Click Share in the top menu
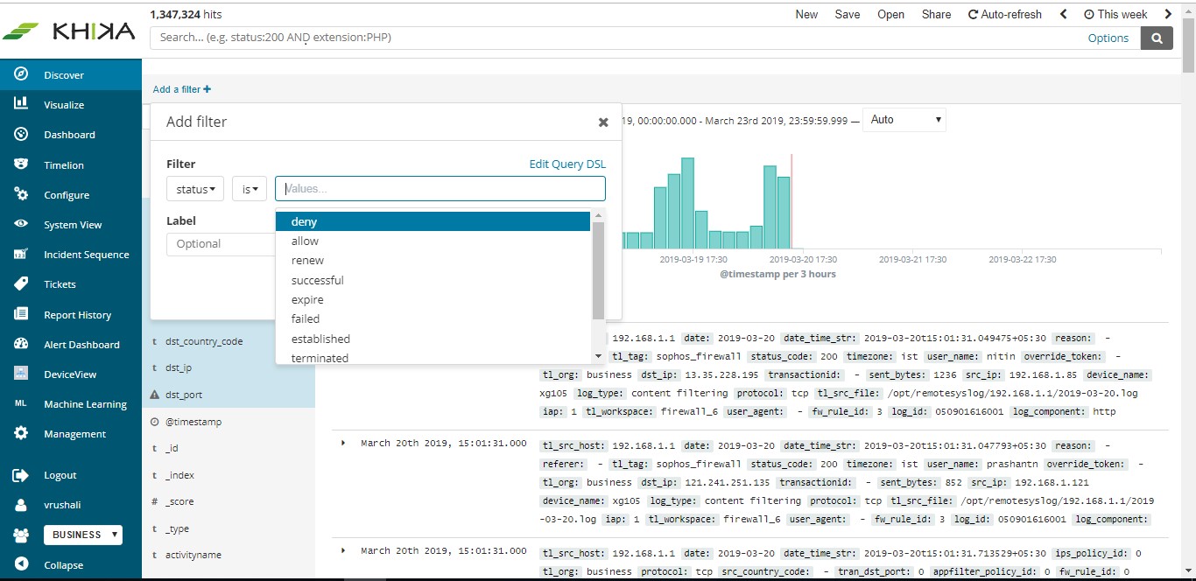Viewport: 1196px width, 581px height. [x=936, y=14]
